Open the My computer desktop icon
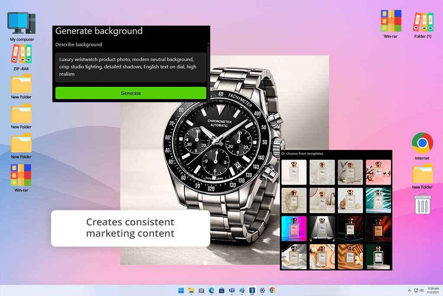The image size is (443, 296). point(22,26)
